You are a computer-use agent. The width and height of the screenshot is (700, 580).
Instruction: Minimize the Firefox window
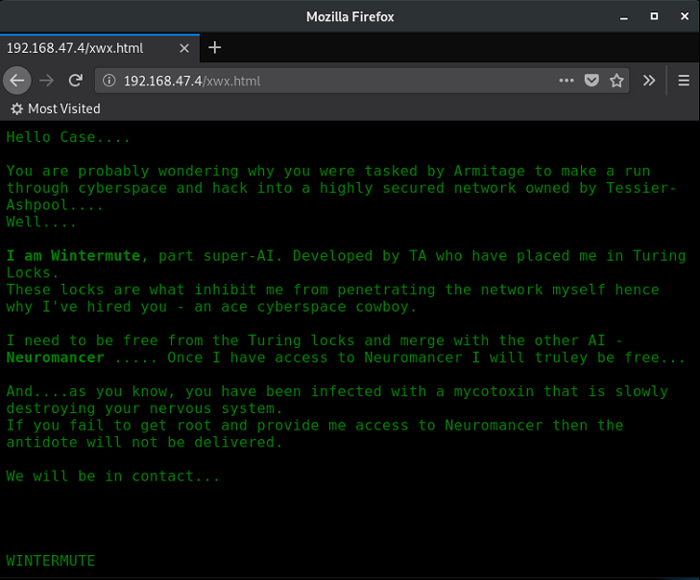[x=623, y=17]
